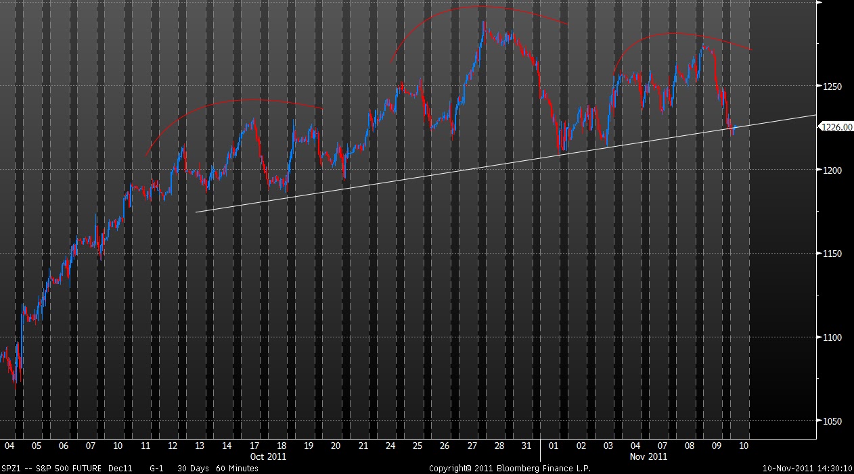Select the SPZ1 ticker symbol text

11,468
